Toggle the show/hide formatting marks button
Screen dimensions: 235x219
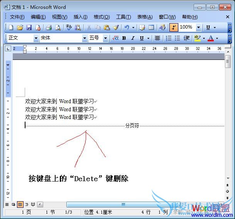[x=174, y=27]
